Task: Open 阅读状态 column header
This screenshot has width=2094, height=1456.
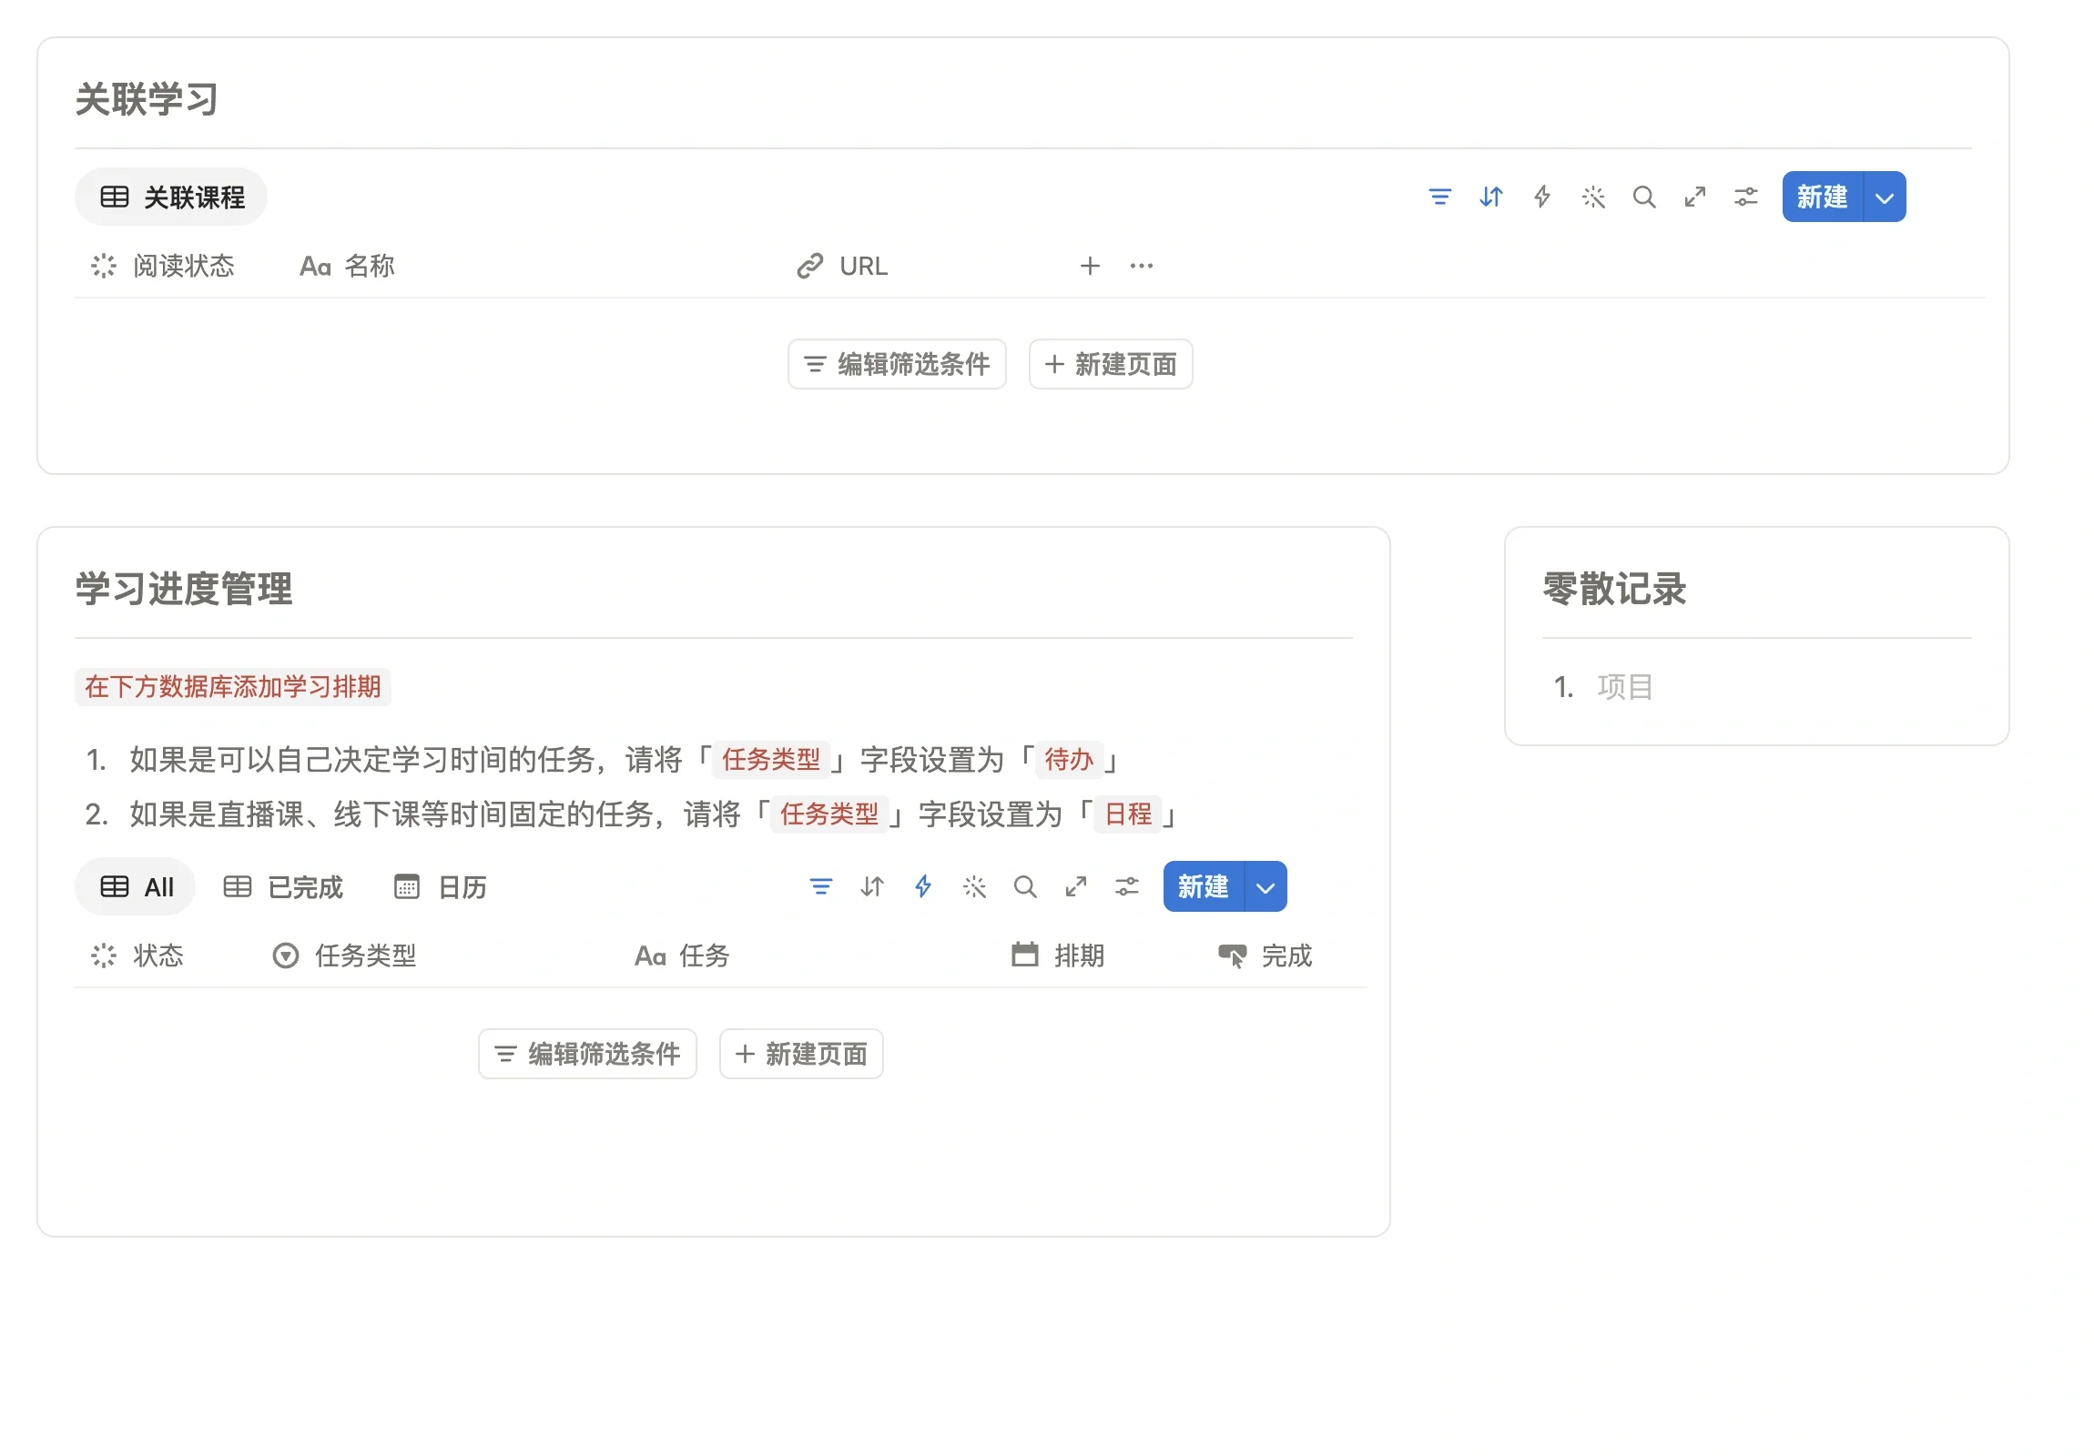Action: click(162, 266)
